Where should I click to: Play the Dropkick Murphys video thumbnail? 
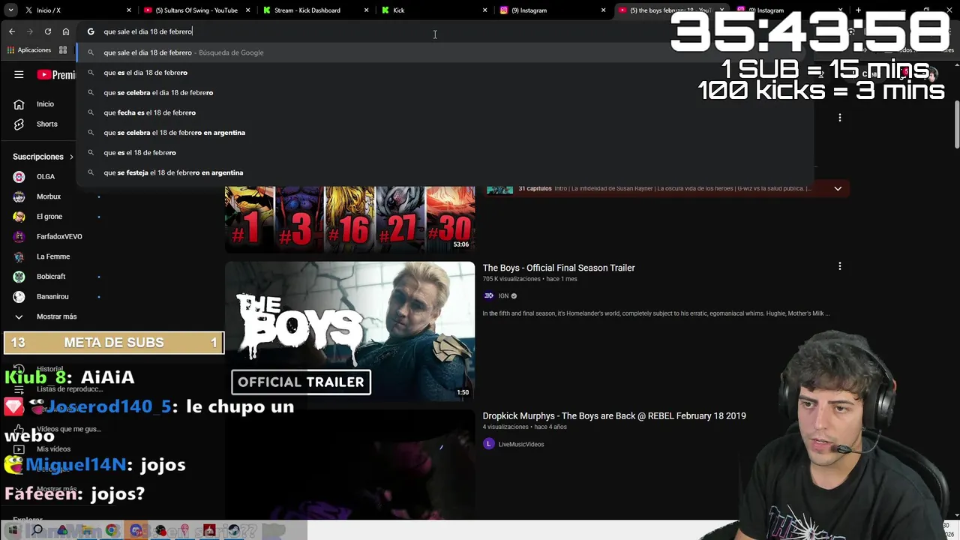(x=349, y=465)
